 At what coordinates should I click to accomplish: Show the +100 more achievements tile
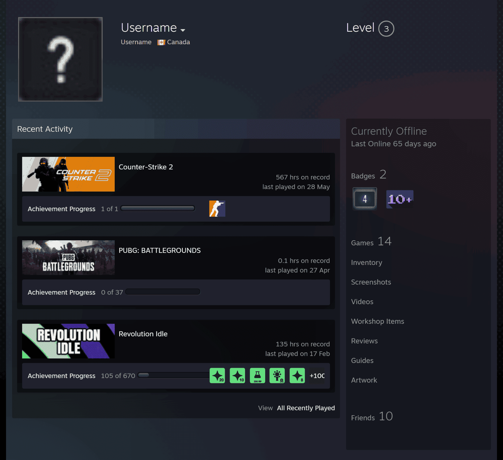(x=317, y=375)
